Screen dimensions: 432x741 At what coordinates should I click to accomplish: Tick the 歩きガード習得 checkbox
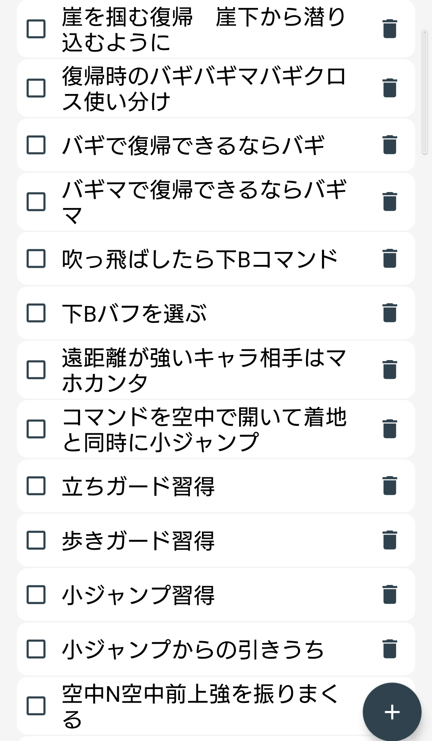[x=36, y=540]
